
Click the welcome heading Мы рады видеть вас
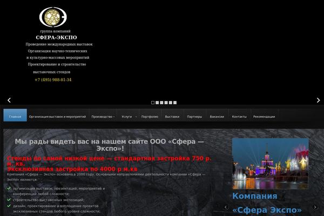tap(110, 145)
